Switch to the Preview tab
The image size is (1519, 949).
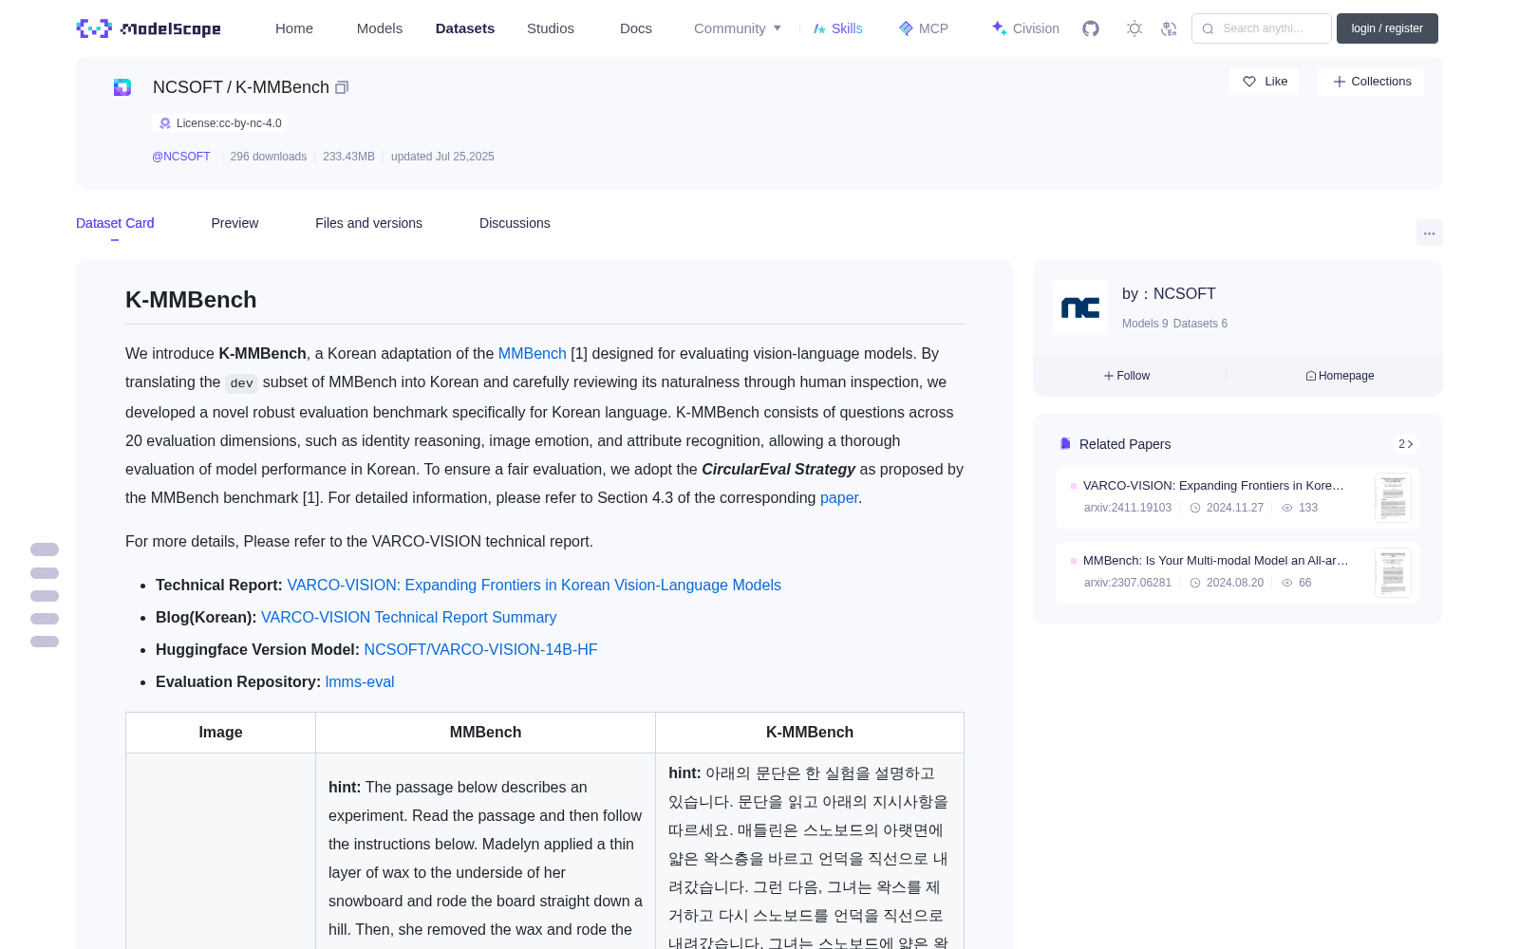pyautogui.click(x=234, y=223)
